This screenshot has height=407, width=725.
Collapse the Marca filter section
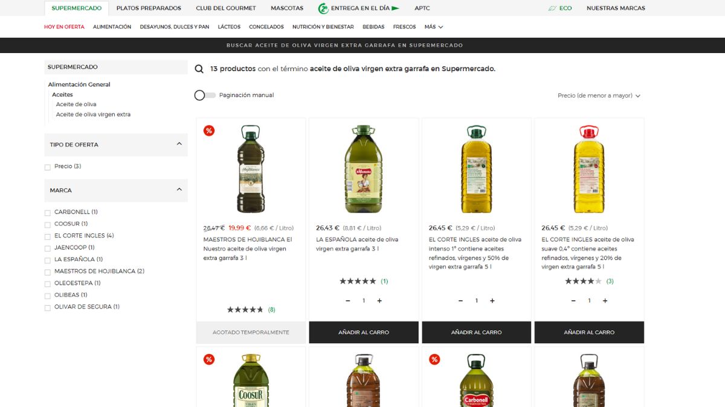click(179, 189)
